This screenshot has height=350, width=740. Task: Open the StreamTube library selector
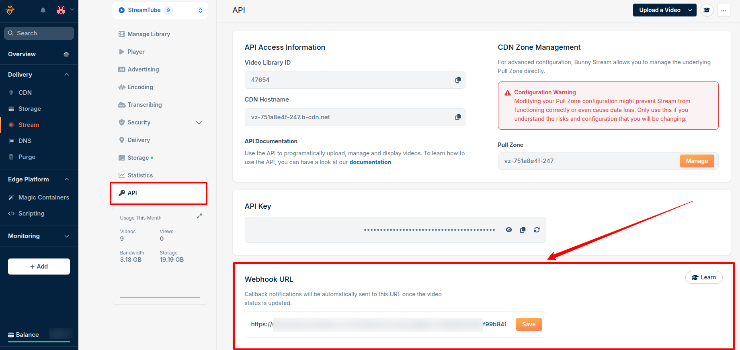(160, 10)
